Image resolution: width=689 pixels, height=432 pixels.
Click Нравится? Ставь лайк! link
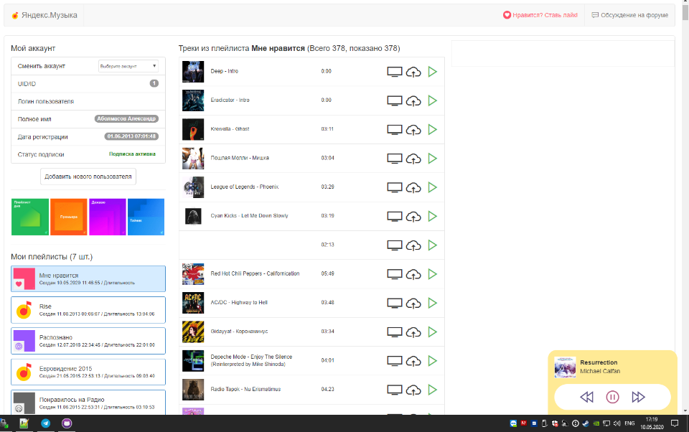coord(540,15)
